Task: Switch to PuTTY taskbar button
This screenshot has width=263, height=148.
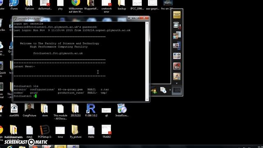Action: 73,147
